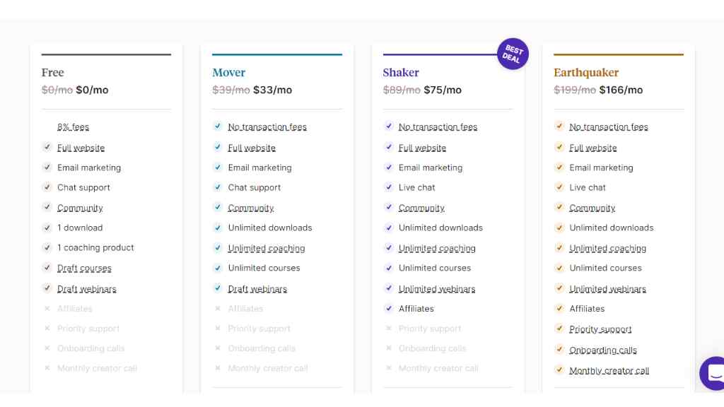Screen dimensions: 724x407
Task: Click the Best Deal badge on Shaker
Action: coord(513,54)
